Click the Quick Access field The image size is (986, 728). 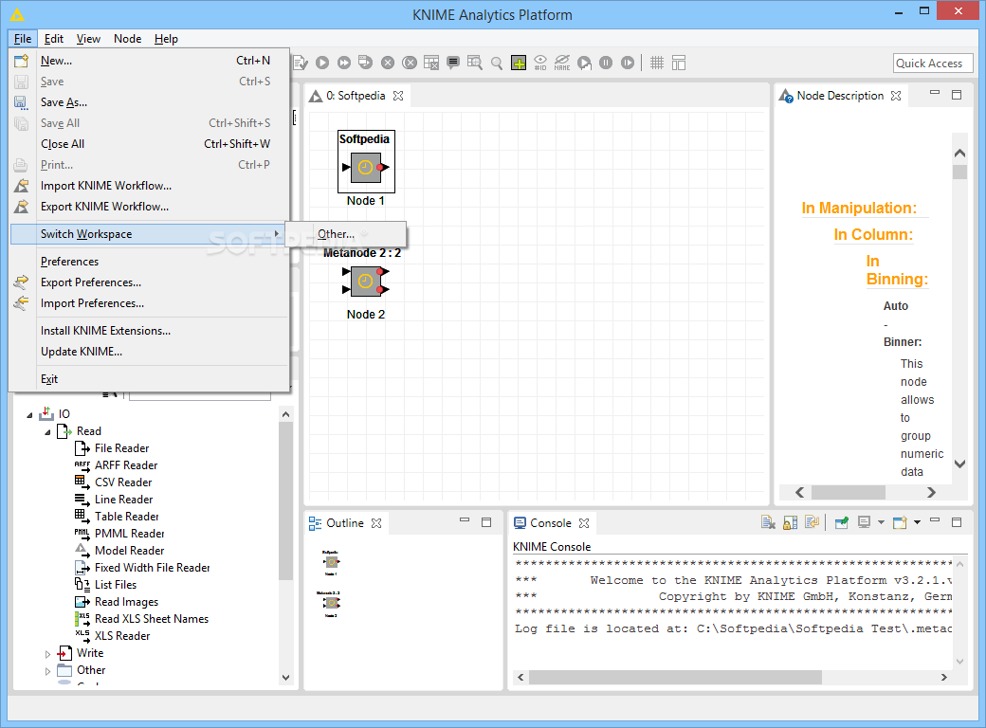pyautogui.click(x=933, y=63)
